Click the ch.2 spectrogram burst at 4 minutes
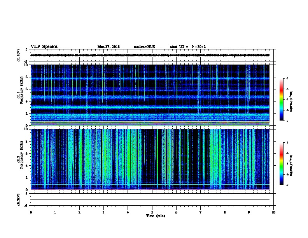308x238 pixels. coord(129,159)
